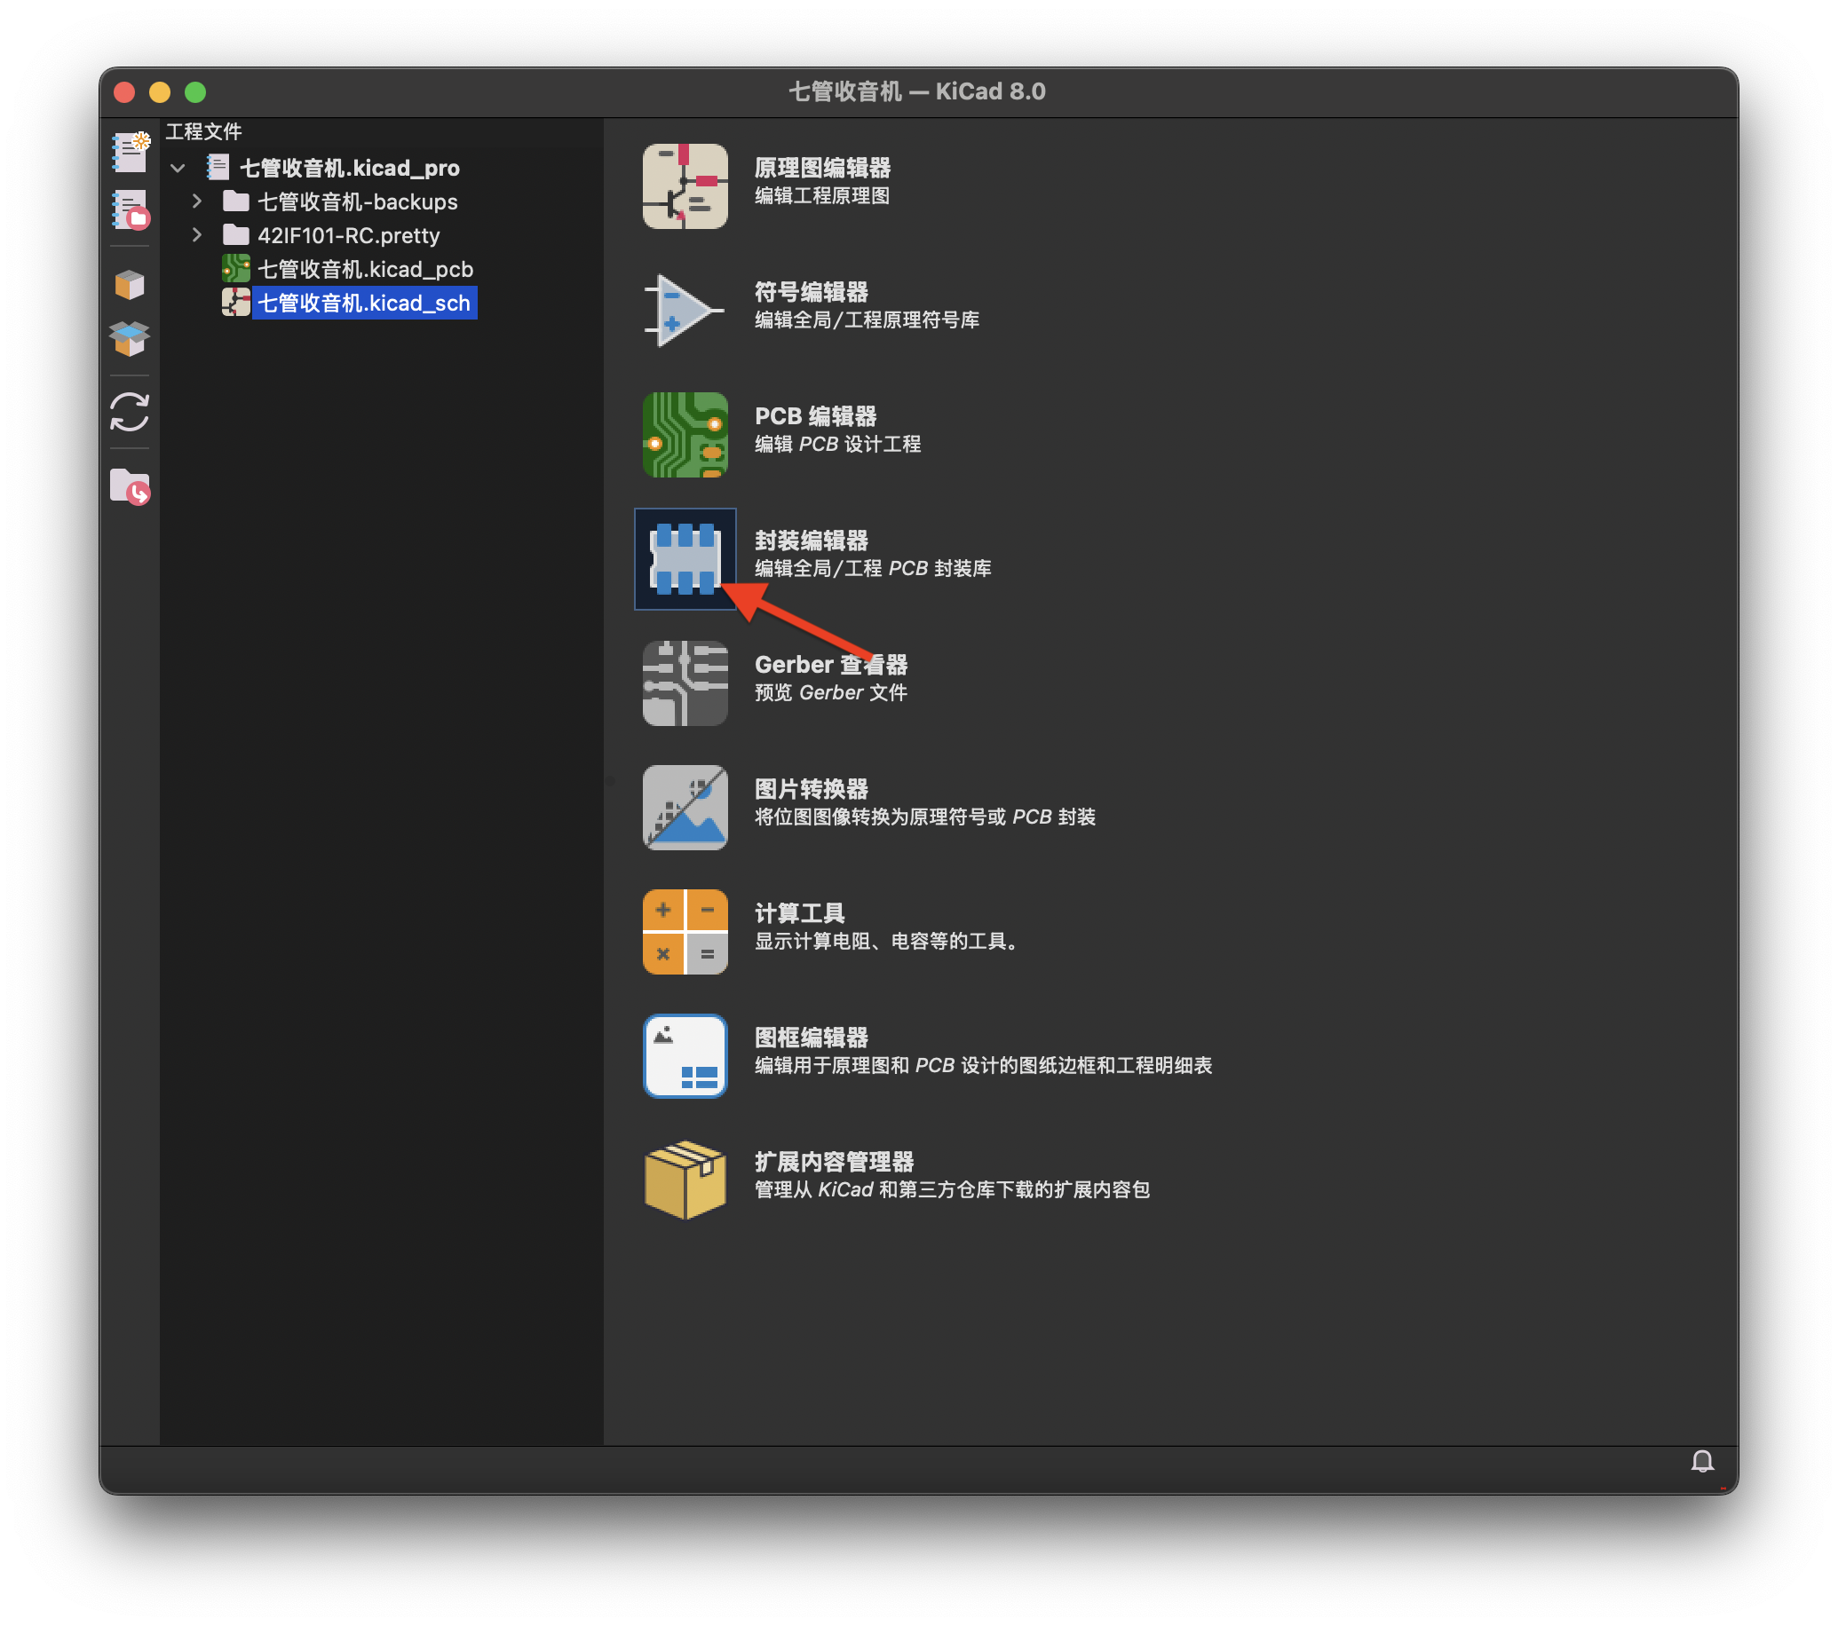Click the notifications bell icon
1838x1626 pixels.
(1701, 1461)
